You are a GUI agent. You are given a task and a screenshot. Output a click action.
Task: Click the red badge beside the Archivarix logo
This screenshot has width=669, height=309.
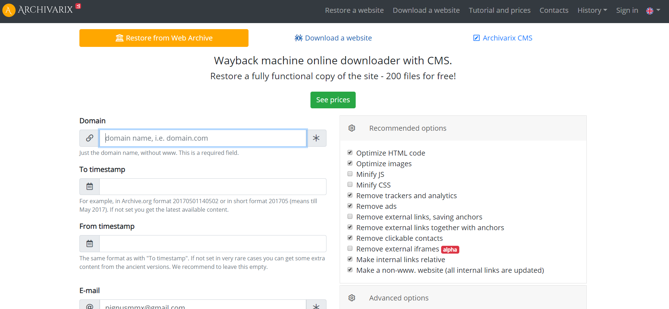tap(78, 6)
